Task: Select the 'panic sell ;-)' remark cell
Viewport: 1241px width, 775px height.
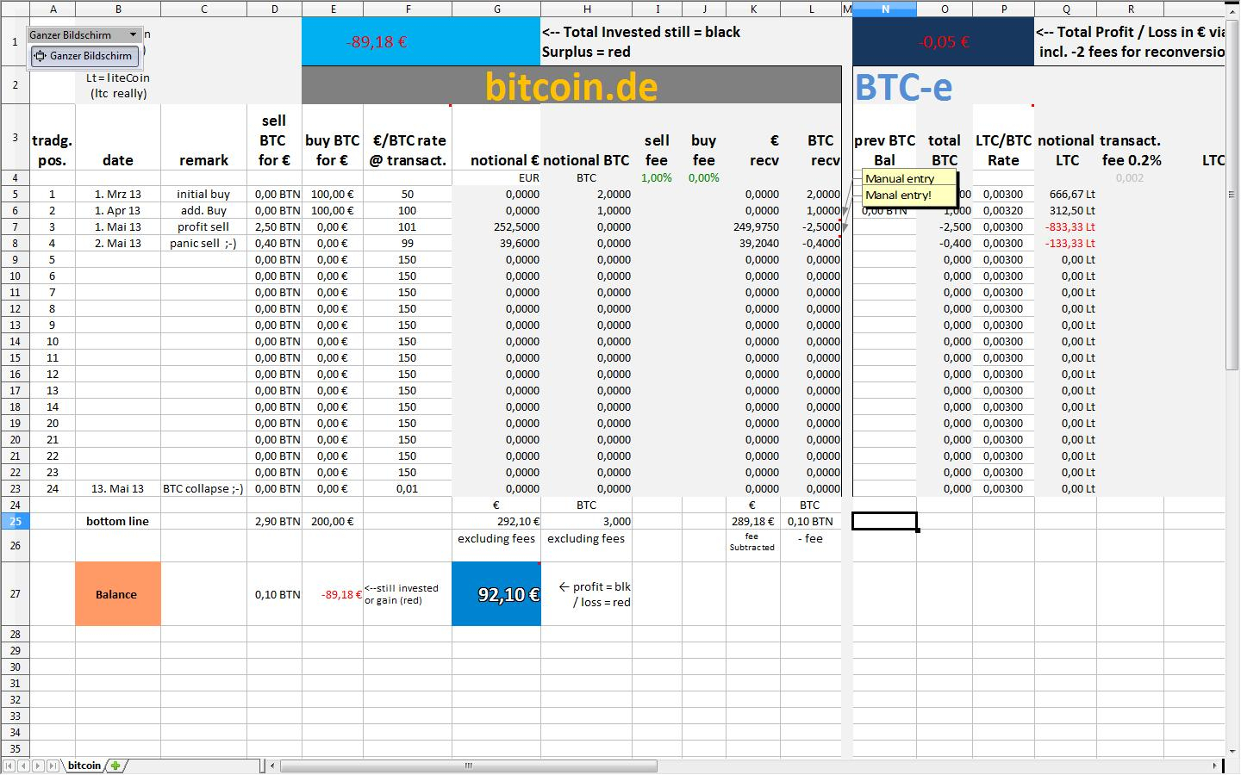Action: (203, 244)
